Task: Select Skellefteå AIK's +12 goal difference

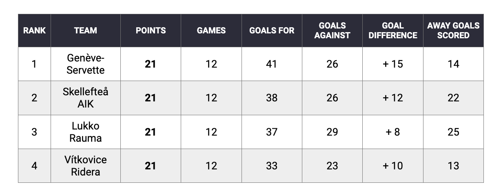Action: click(x=392, y=98)
